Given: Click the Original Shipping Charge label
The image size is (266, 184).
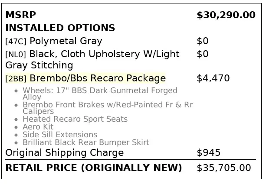Looking at the screenshot, I should pyautogui.click(x=64, y=153).
